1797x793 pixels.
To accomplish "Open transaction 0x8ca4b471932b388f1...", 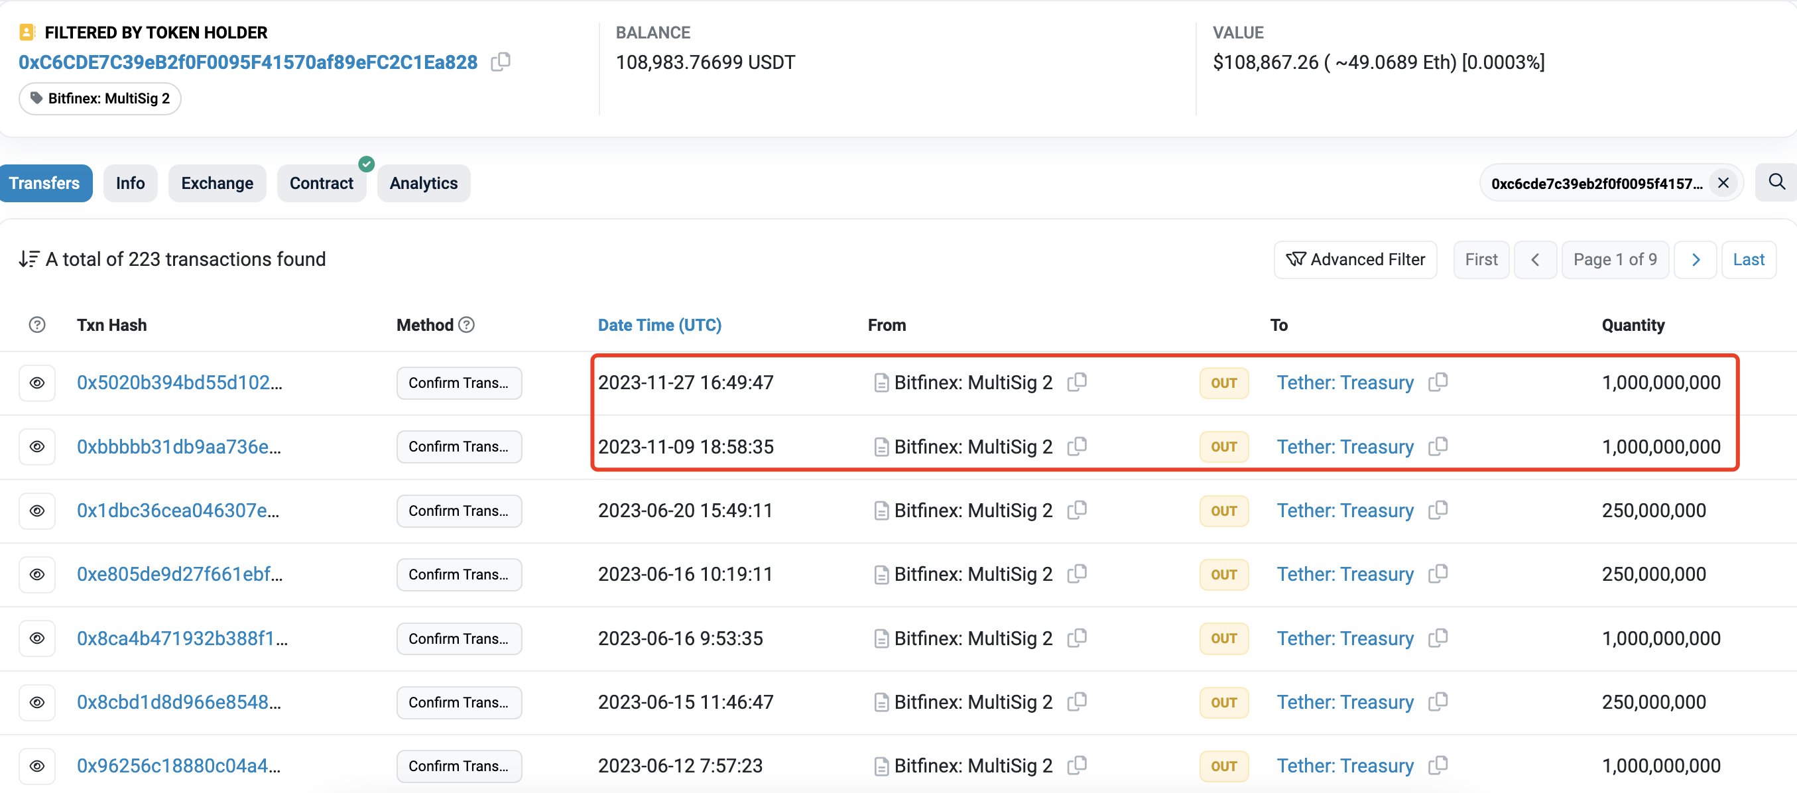I will tap(182, 638).
